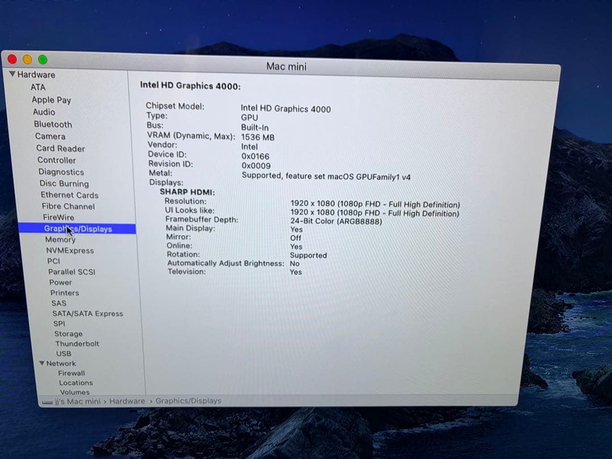Collapse the Network section triangle
Image resolution: width=612 pixels, height=459 pixels.
coord(42,363)
